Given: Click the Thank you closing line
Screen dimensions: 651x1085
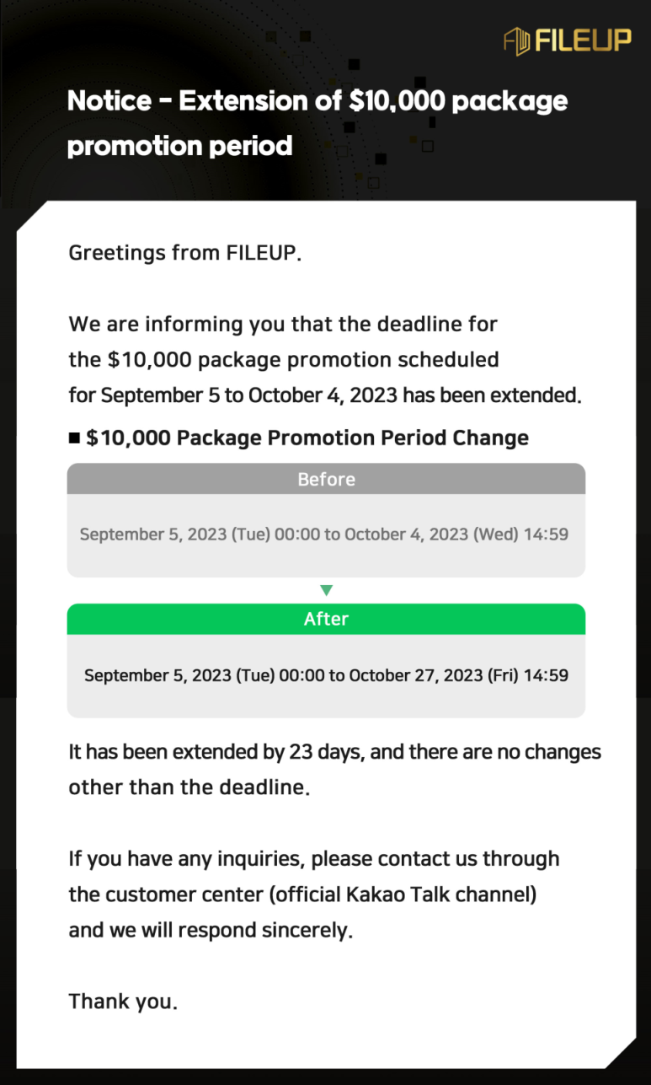Looking at the screenshot, I should point(123,1002).
